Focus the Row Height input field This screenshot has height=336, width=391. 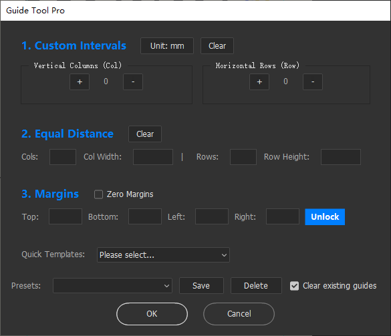[x=341, y=157]
